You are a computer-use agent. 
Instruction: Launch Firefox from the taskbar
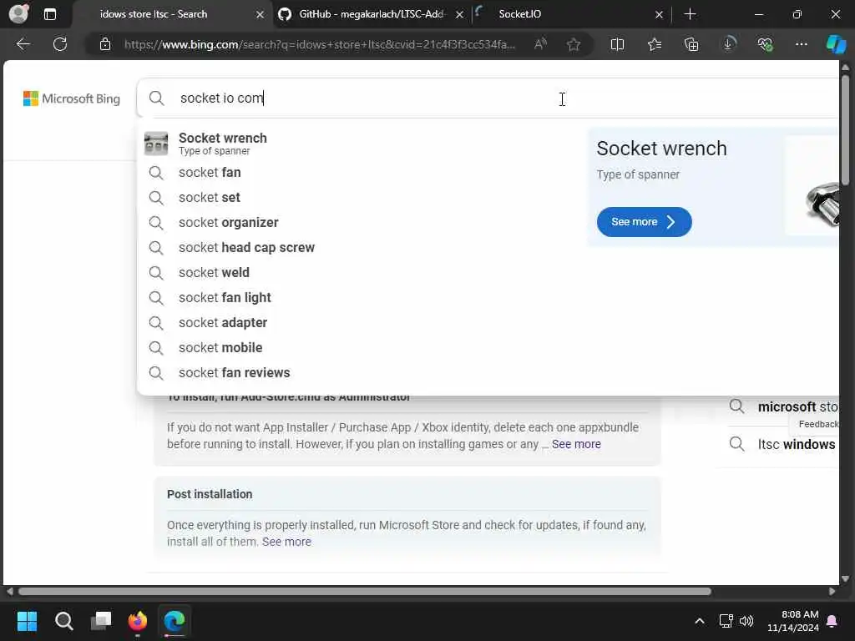click(138, 621)
